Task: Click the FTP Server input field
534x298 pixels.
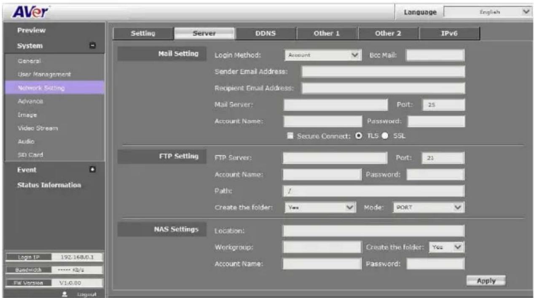Action: pyautogui.click(x=335, y=158)
